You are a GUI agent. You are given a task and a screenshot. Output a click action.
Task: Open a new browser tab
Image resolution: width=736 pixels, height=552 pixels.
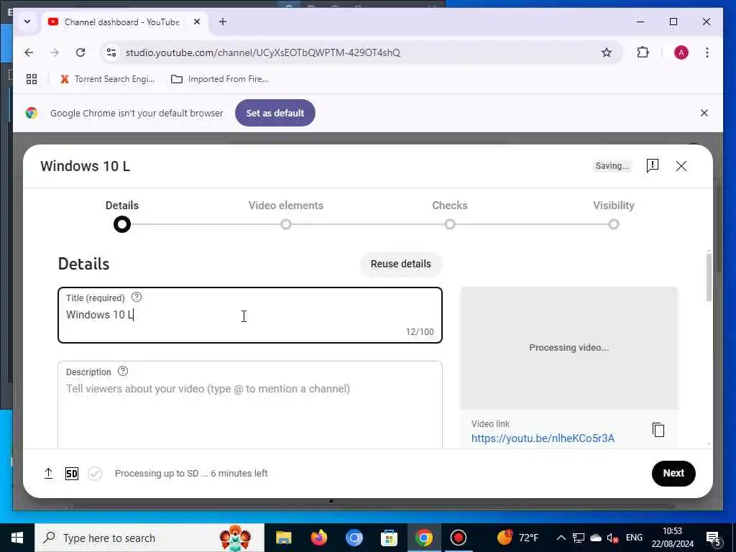[x=223, y=22]
